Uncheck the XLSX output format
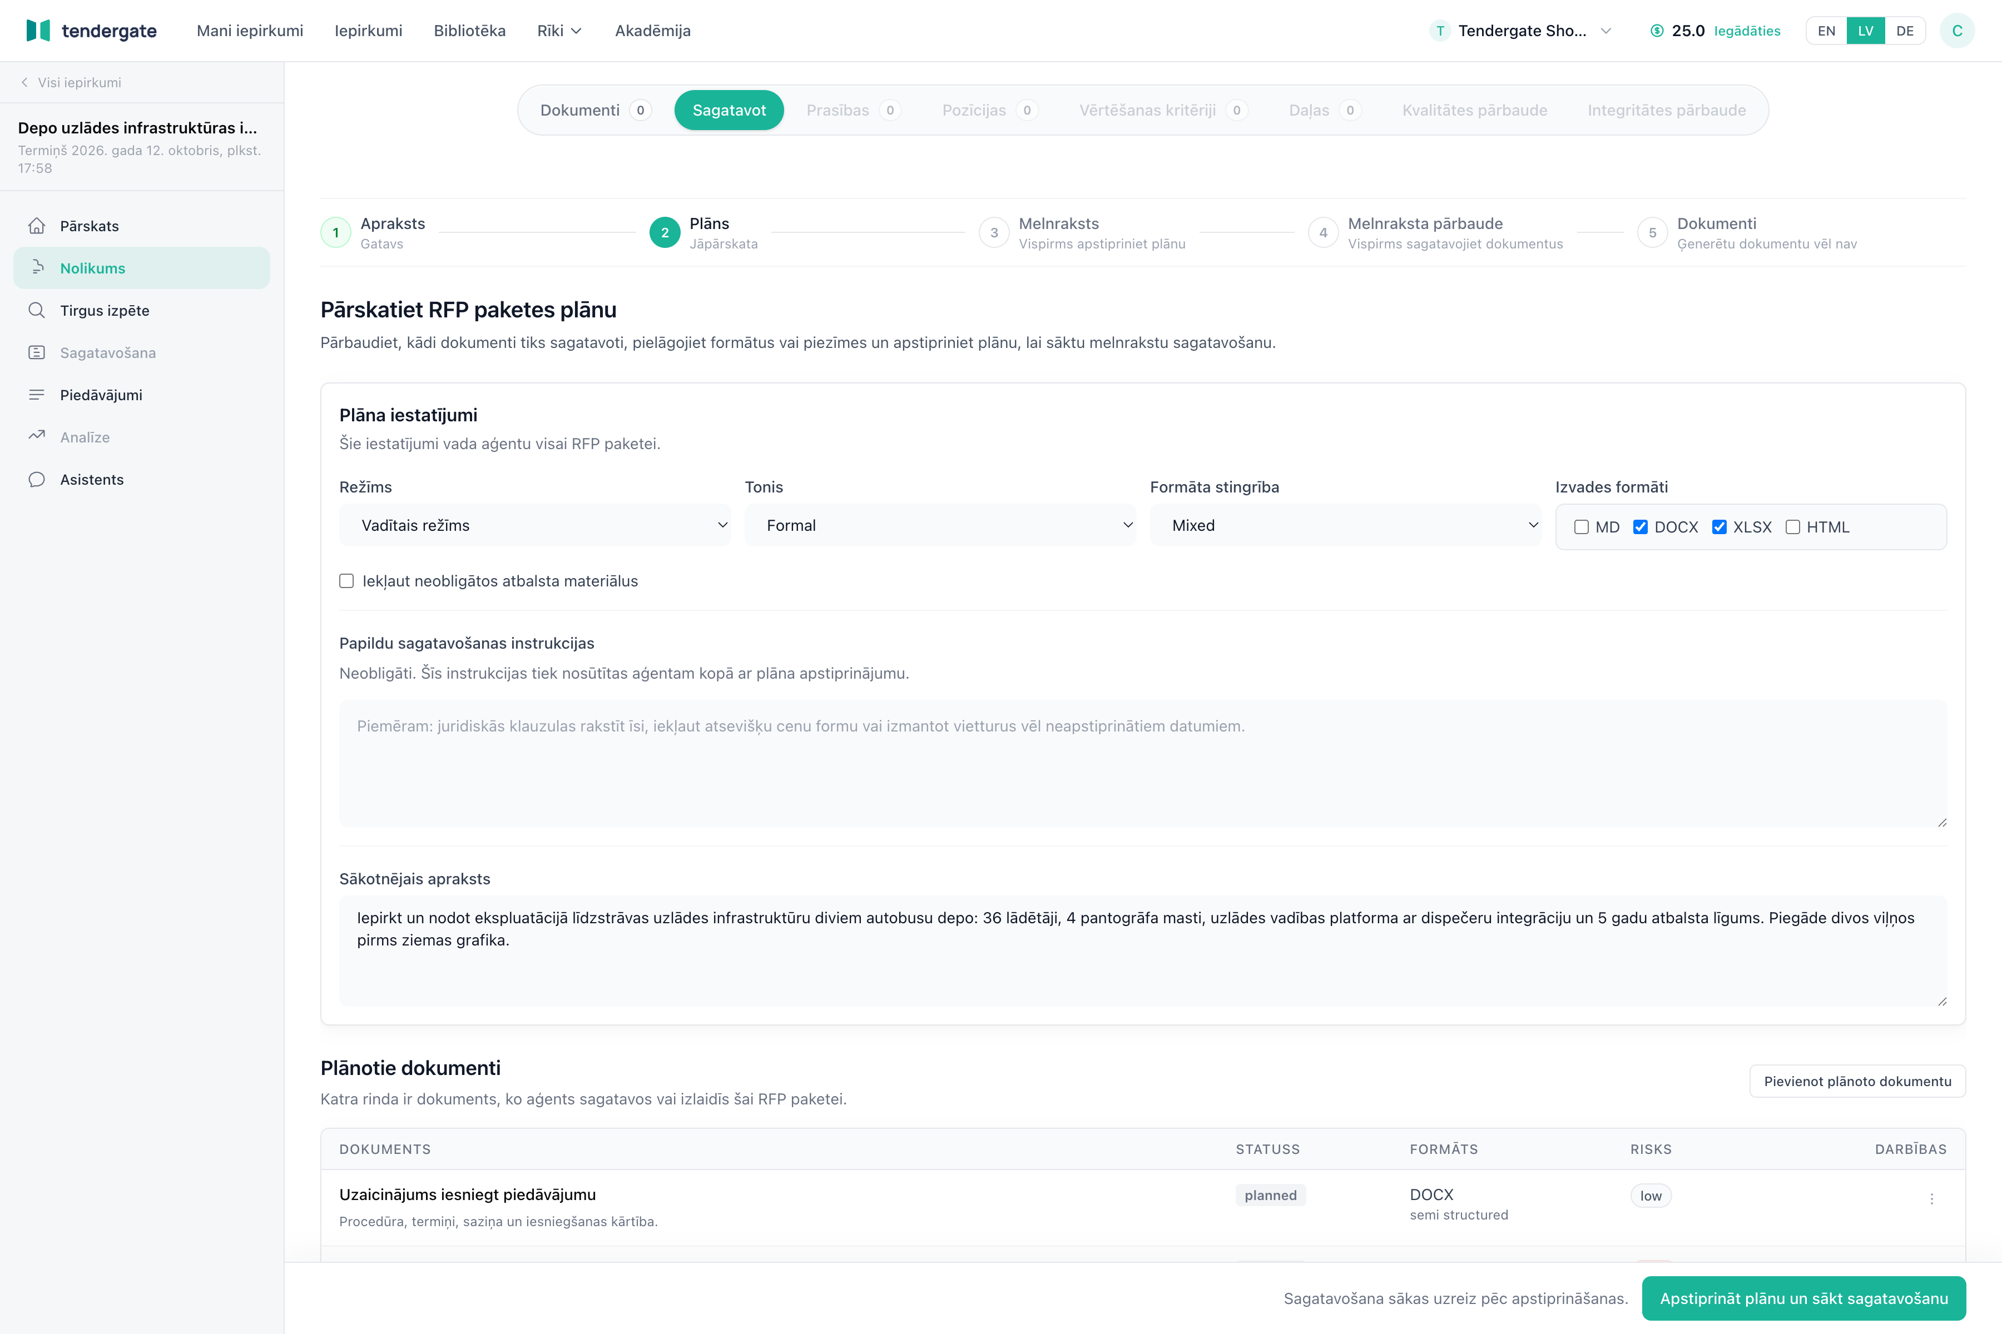This screenshot has width=2002, height=1334. click(1719, 526)
